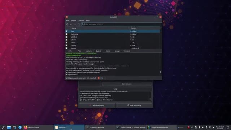Click the status icon of 2048-qt row

(66, 37)
